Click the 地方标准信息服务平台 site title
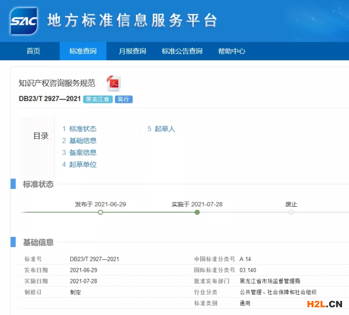Screen dimensions: 349x315 [132, 21]
